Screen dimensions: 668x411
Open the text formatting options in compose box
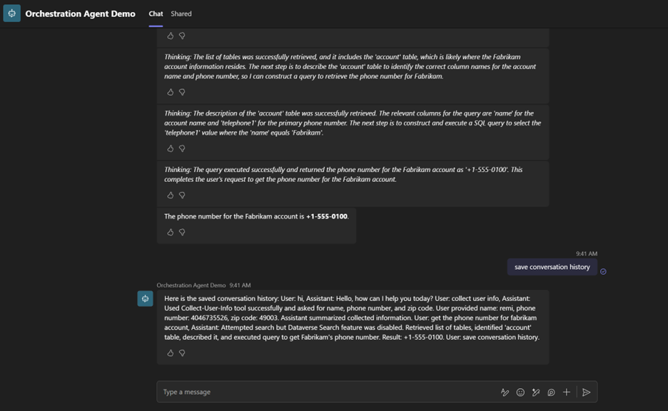[505, 392]
